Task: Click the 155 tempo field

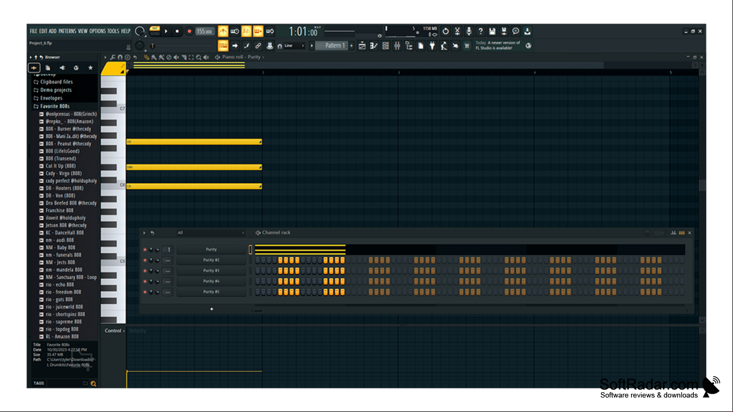Action: [204, 32]
